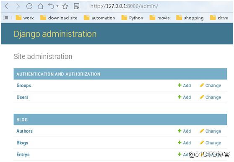The image size is (234, 162).
Task: Open the drive bookmark folder
Action: [x=219, y=18]
